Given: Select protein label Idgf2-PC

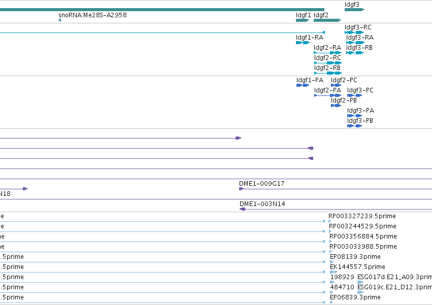Looking at the screenshot, I should point(344,80).
